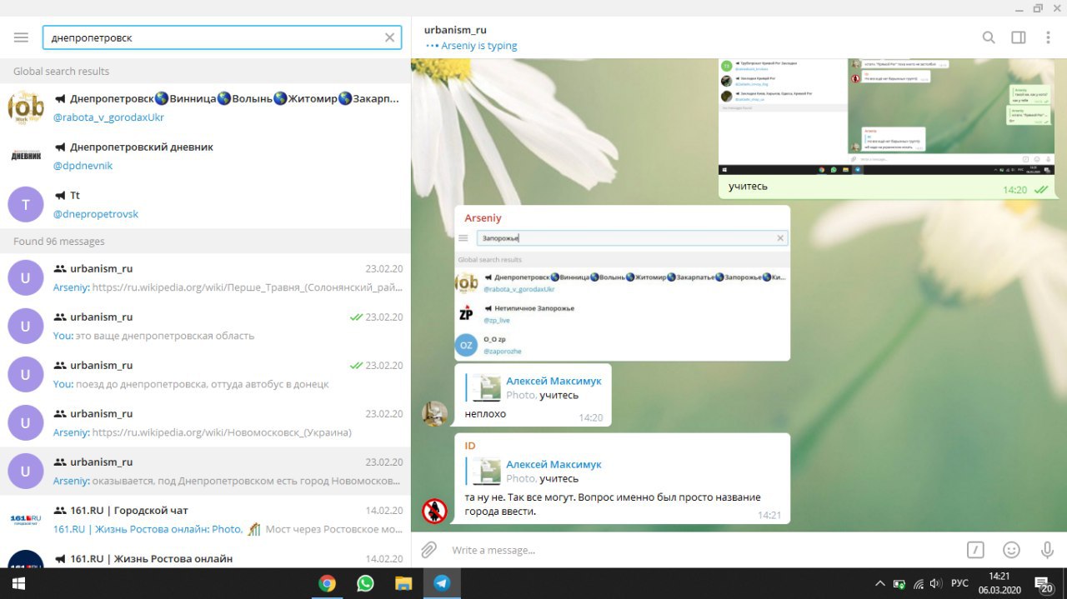Open the emoji picker smiley
The width and height of the screenshot is (1067, 599).
[x=1011, y=550]
